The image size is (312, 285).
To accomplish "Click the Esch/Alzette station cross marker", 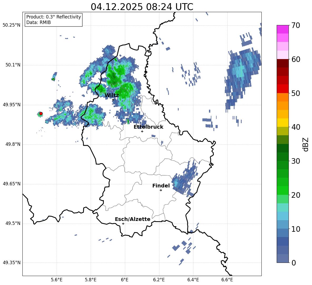I will [123, 224].
